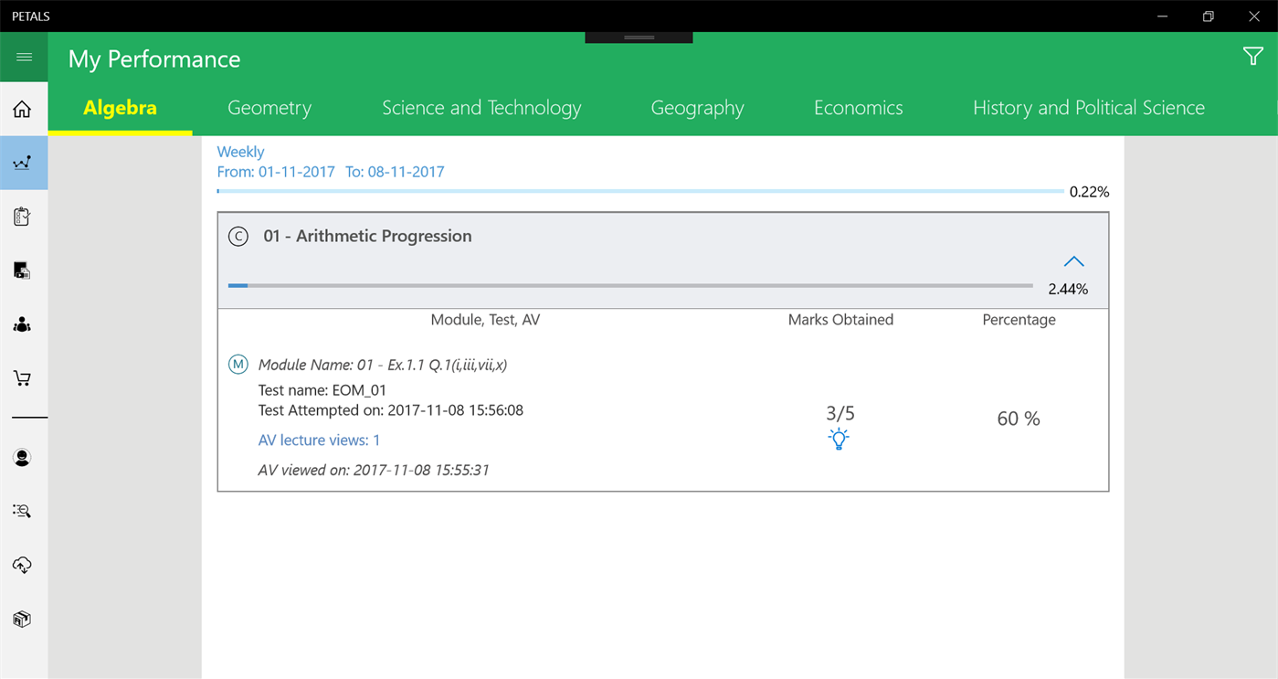Switch to the Economics subject tab
Image resolution: width=1278 pixels, height=679 pixels.
coord(857,107)
